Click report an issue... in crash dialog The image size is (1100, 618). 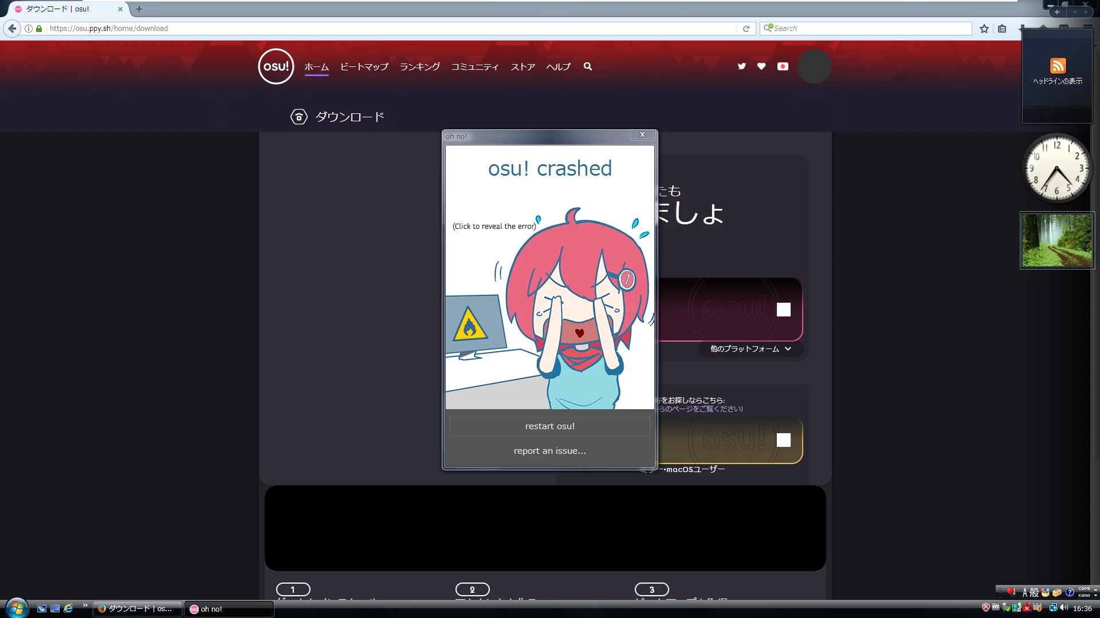pyautogui.click(x=550, y=451)
